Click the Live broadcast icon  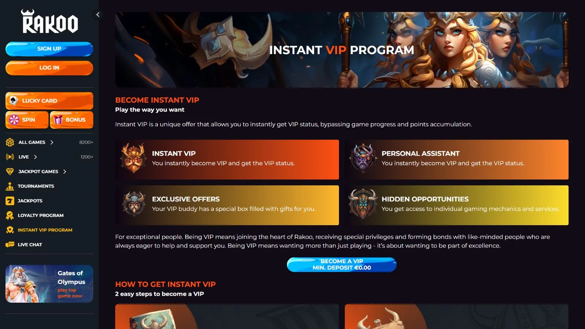10,157
